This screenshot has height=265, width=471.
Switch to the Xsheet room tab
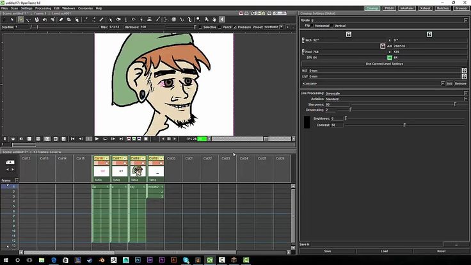[x=424, y=8]
